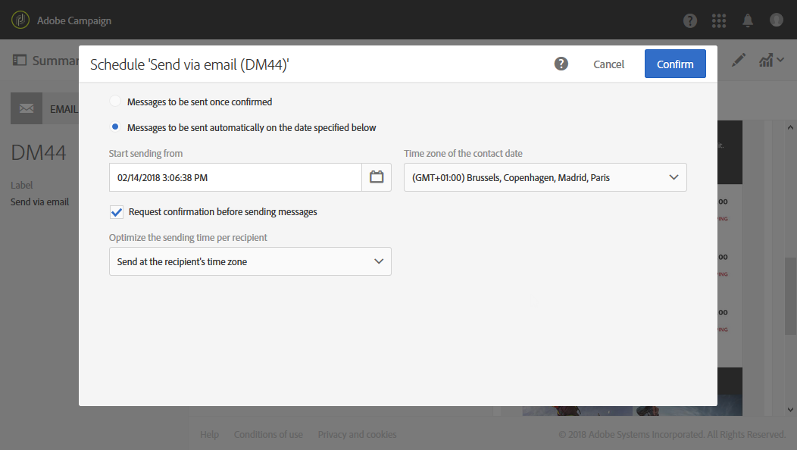Screen dimensions: 797x450
Task: Select 'Messages to be sent automatically' option
Action: [115, 127]
